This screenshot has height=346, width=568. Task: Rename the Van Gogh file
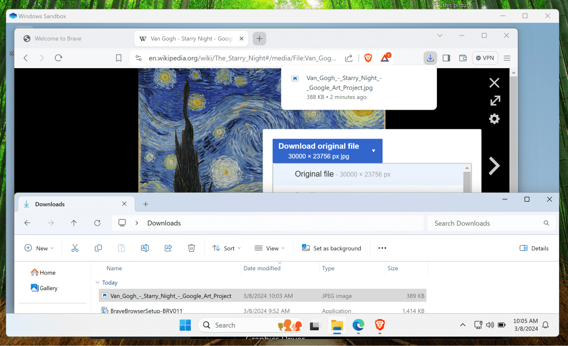[145, 248]
